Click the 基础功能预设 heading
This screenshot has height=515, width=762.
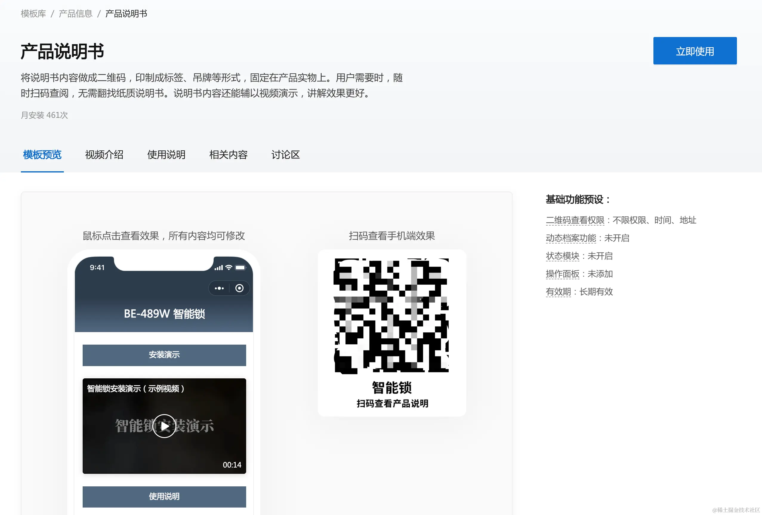click(577, 200)
